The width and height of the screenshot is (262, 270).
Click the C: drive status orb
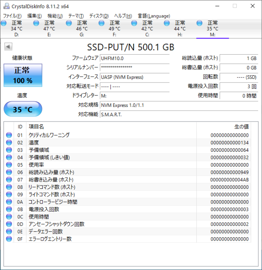click(135, 23)
